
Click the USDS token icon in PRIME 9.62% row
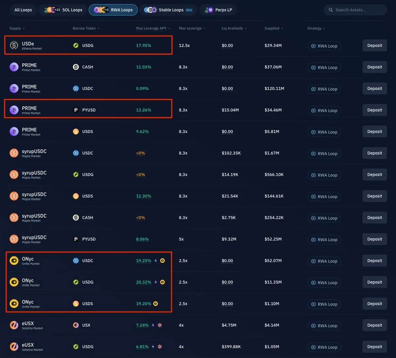(76, 131)
